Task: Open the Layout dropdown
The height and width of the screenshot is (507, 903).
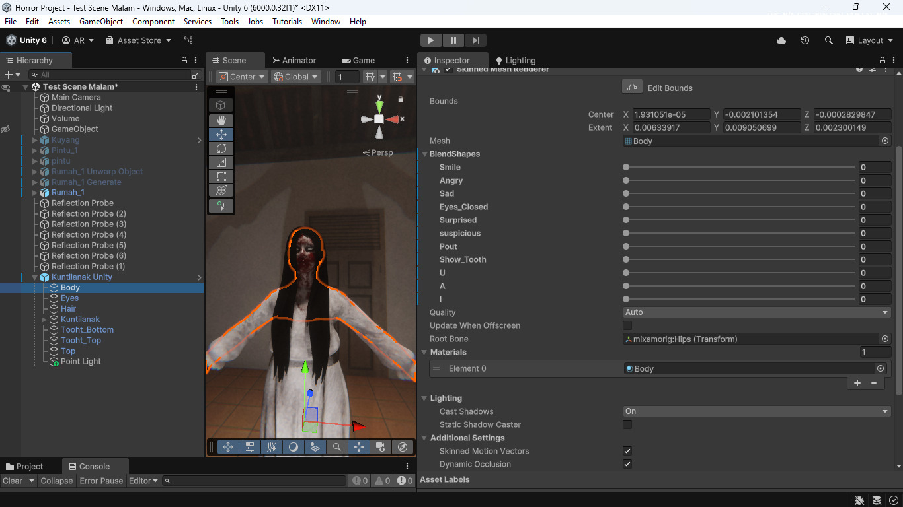Action: (869, 40)
